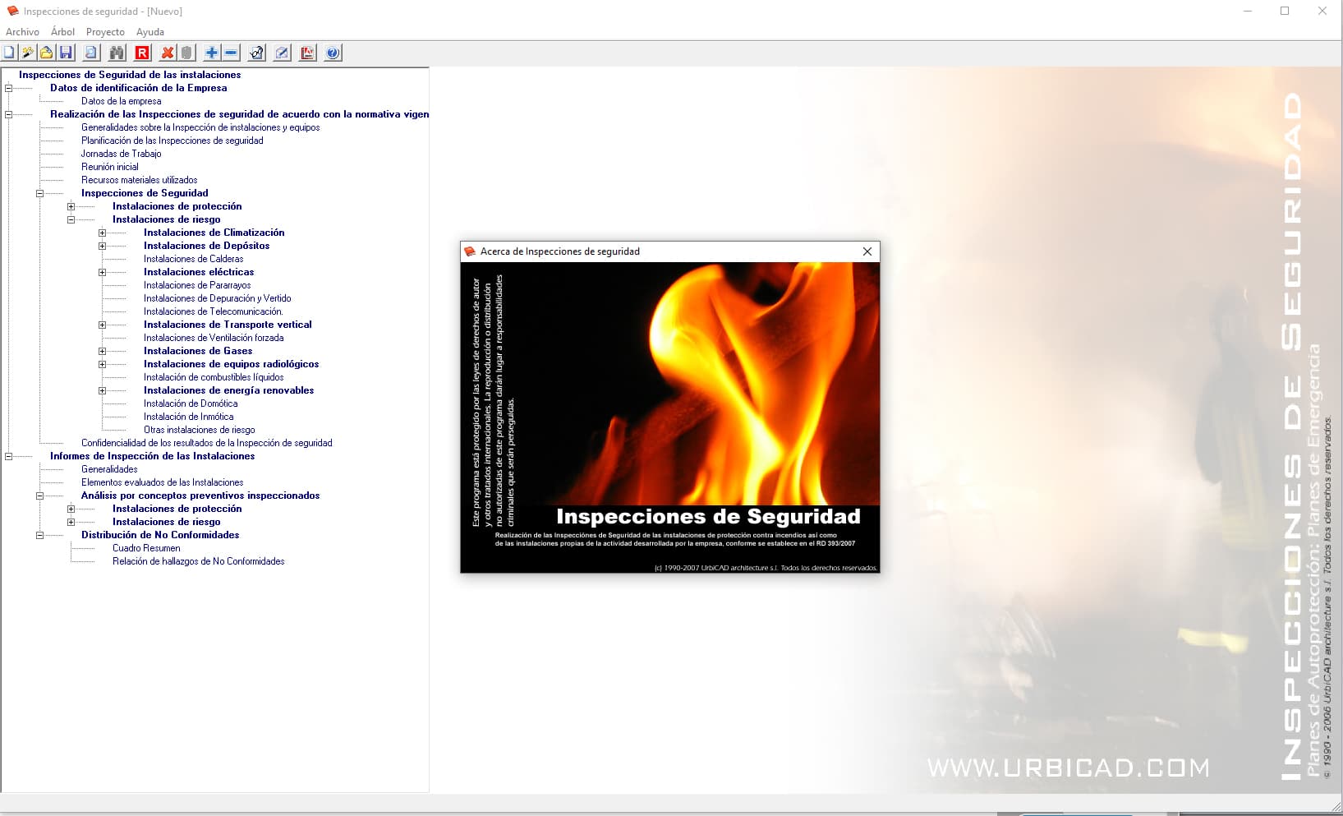Collapse Distribución de No Conformidades

[39, 535]
